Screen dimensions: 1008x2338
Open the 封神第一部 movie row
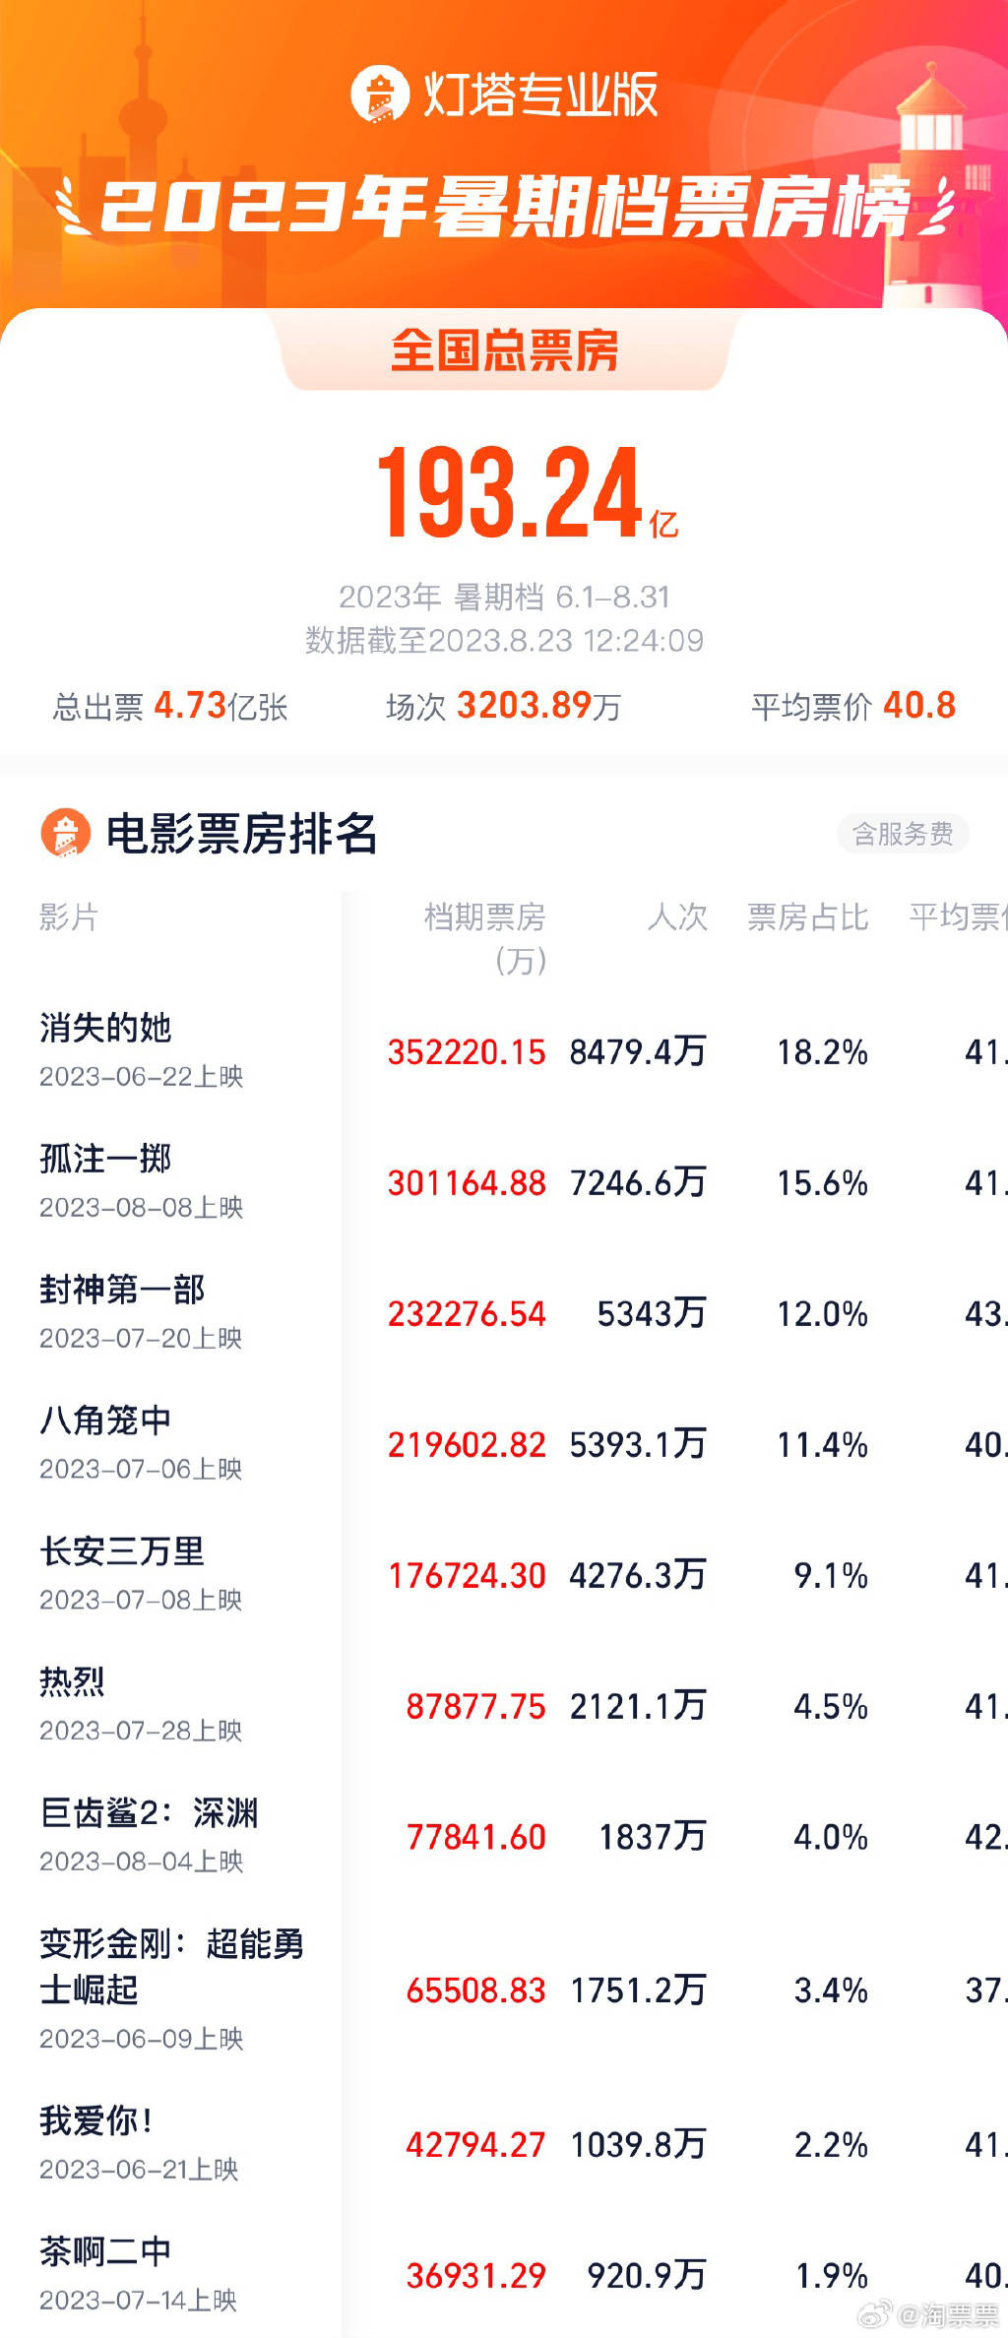click(x=122, y=1290)
